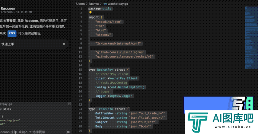Open code snippet in editor icon
The width and height of the screenshot is (258, 134).
point(70,104)
